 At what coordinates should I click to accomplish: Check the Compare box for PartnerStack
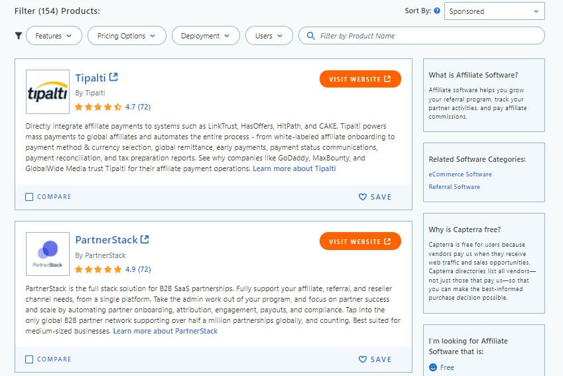pos(29,359)
